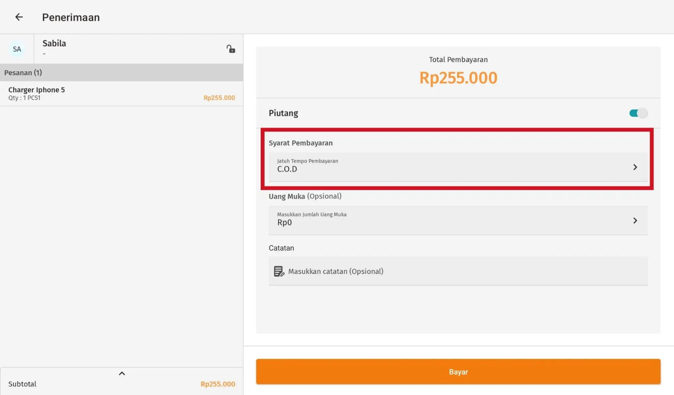Click the note icon in Catatan field
The image size is (674, 395).
(279, 271)
